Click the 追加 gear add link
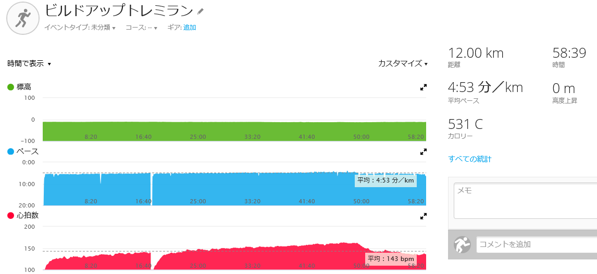This screenshot has width=597, height=274. point(190,28)
